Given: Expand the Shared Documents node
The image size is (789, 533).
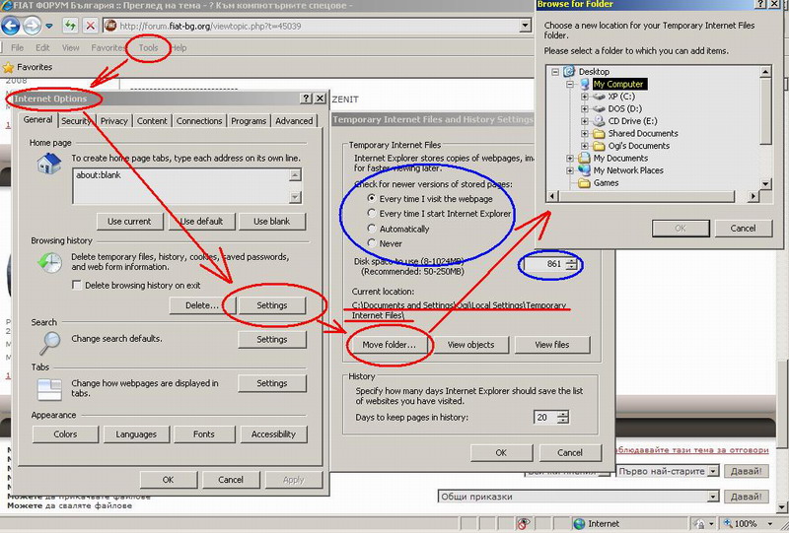Looking at the screenshot, I should pos(584,134).
